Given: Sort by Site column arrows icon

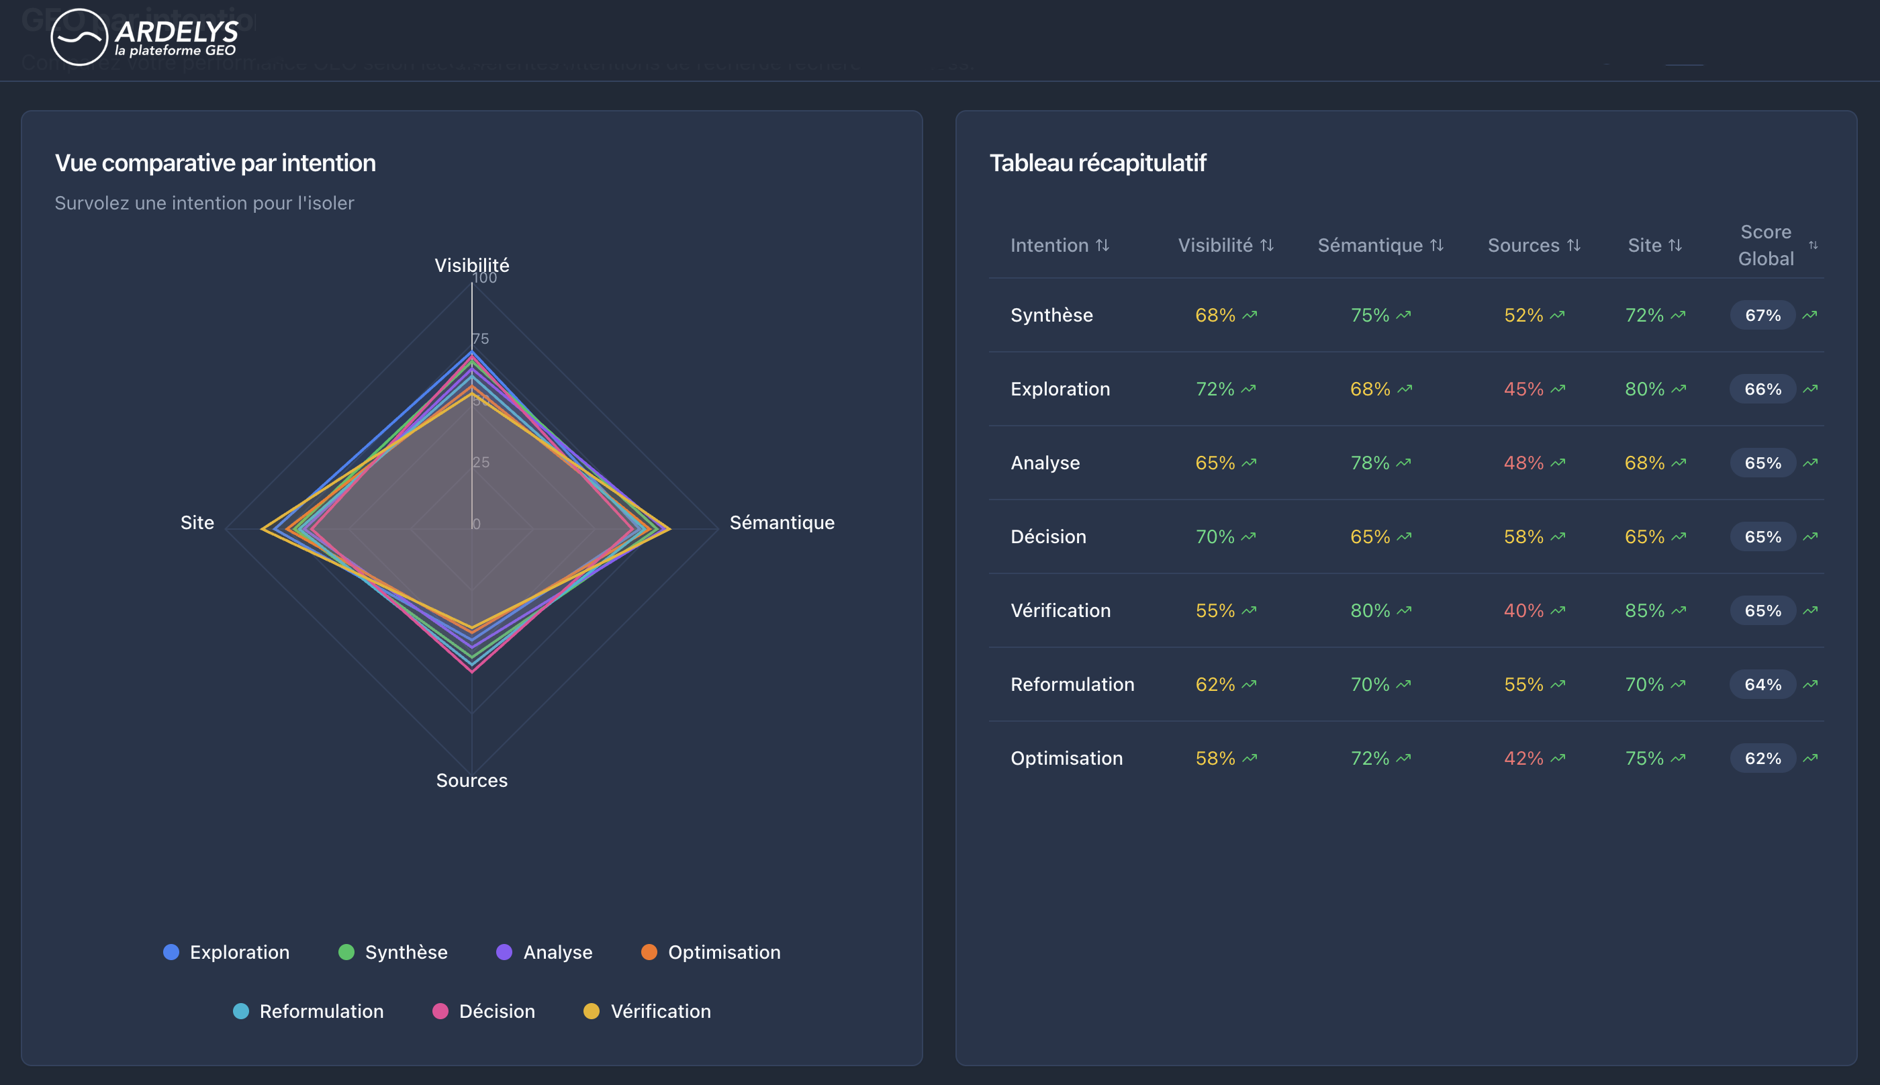Looking at the screenshot, I should (1675, 245).
